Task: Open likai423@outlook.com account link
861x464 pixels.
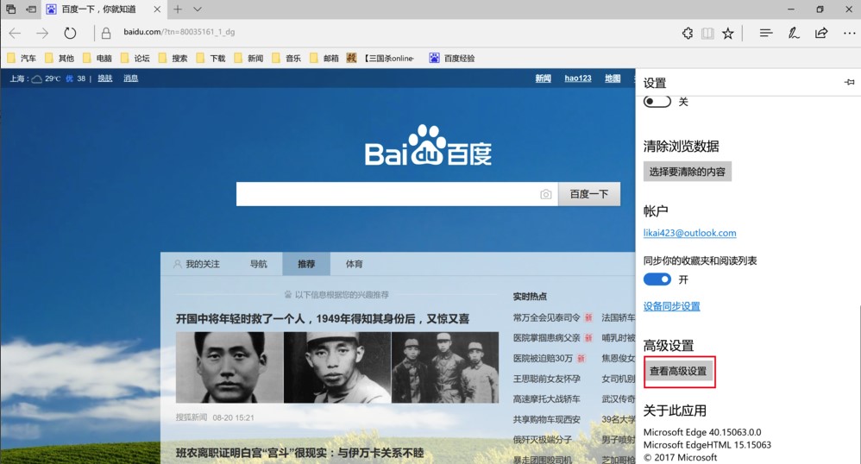Action: point(689,233)
